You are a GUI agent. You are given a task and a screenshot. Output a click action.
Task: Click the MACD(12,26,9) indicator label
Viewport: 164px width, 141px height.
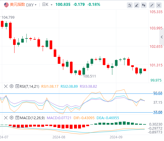(32, 118)
